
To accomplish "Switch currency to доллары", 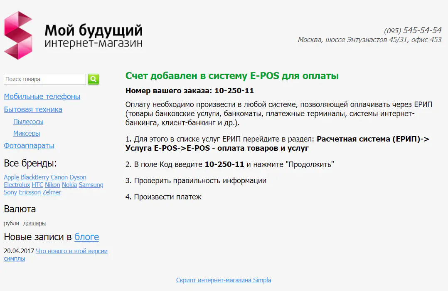I will 34,223.
